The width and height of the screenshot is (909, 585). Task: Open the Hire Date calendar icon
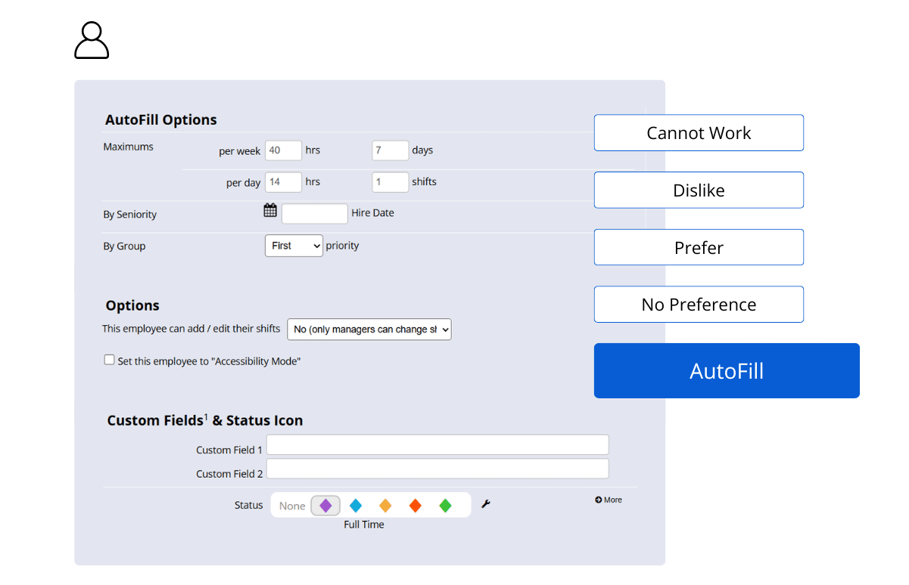270,209
